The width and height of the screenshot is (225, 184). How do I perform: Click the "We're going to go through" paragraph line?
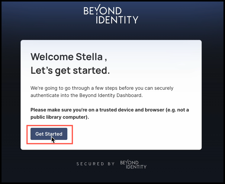pos(102,88)
